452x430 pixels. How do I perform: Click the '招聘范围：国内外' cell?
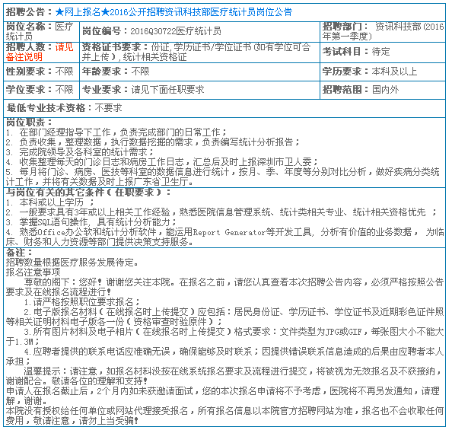383,90
